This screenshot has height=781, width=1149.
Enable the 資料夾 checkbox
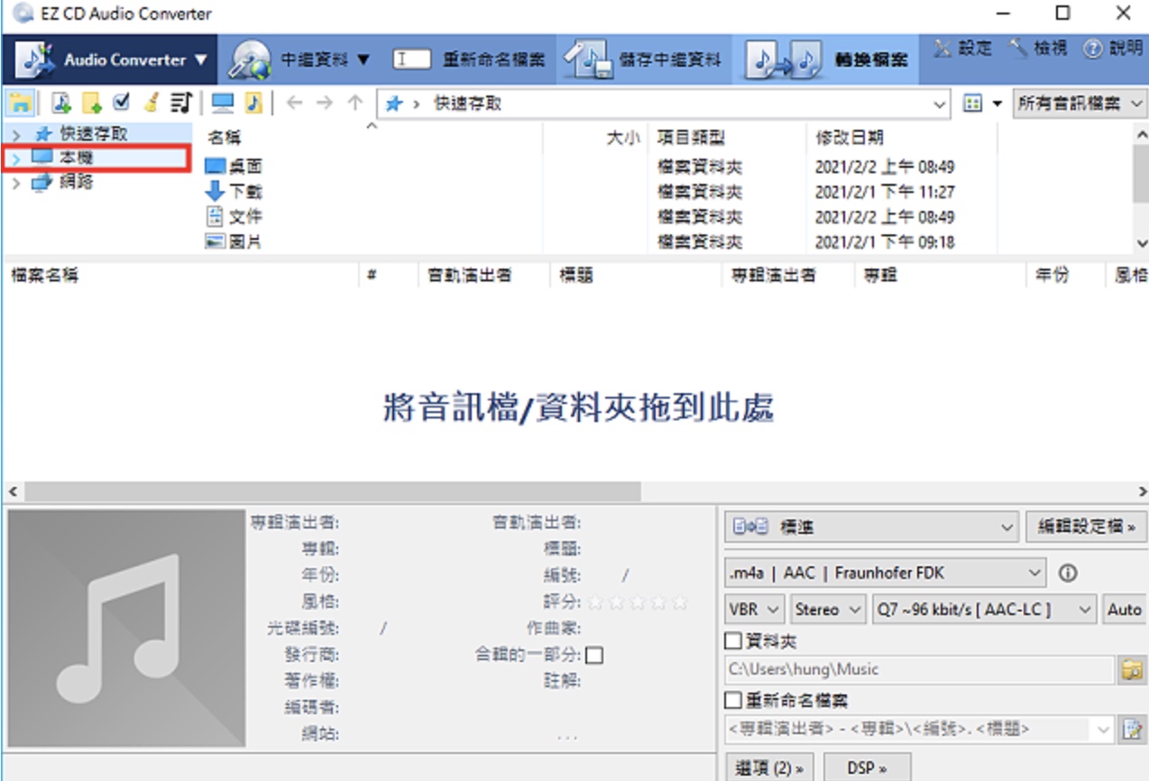[733, 642]
